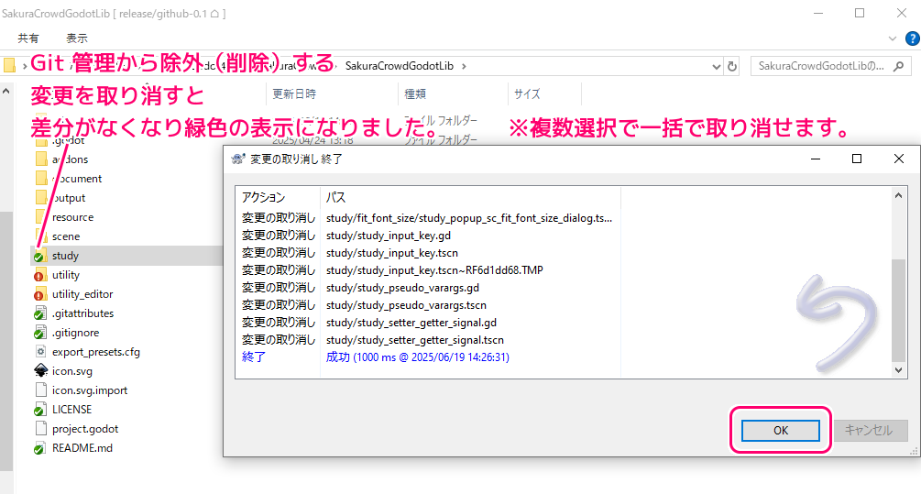The height and width of the screenshot is (494, 921).
Task: Click the address bar refresh icon
Action: pos(731,66)
